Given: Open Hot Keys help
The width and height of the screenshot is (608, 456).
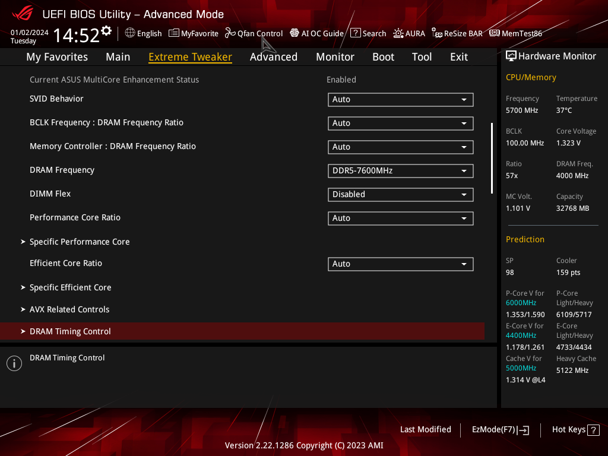Looking at the screenshot, I should [575, 430].
